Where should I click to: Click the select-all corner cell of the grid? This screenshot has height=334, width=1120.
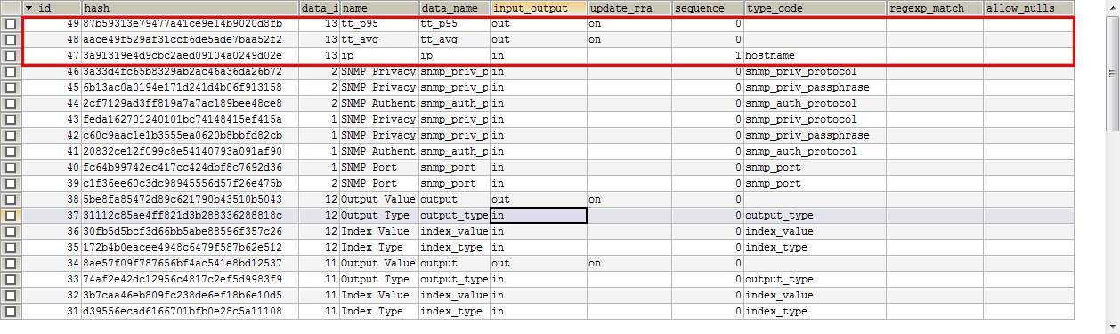click(11, 8)
